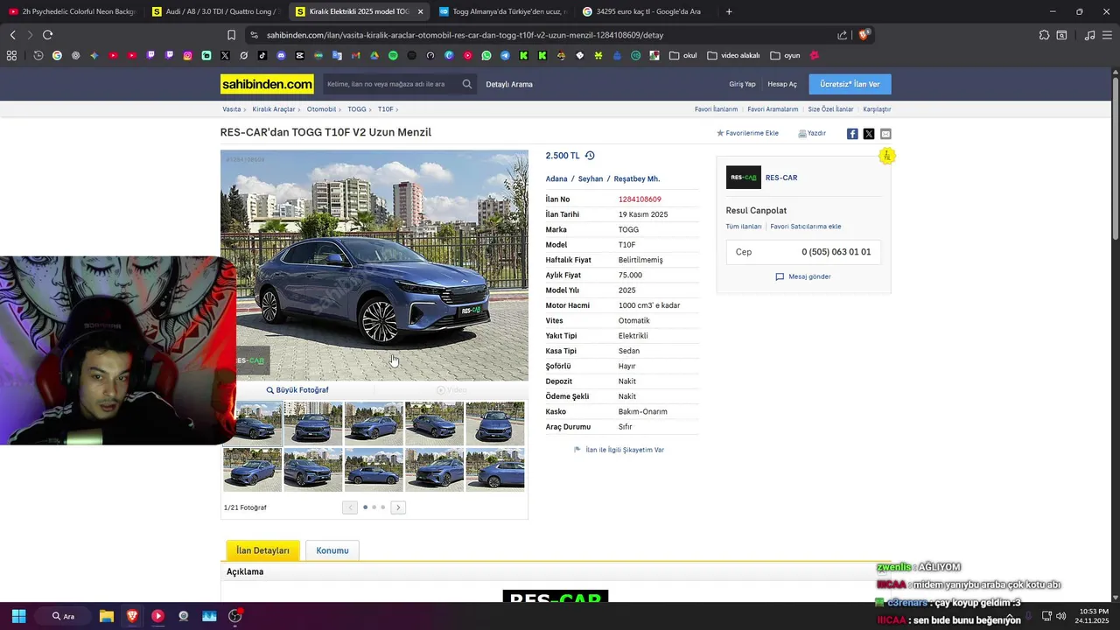The image size is (1120, 630).
Task: Go to next photo thumbnails page arrow
Action: (398, 507)
